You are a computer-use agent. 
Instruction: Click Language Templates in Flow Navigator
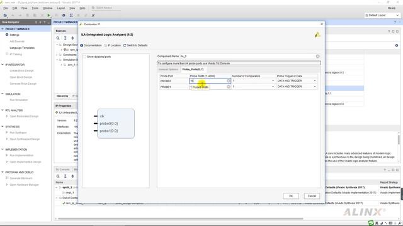(x=22, y=48)
